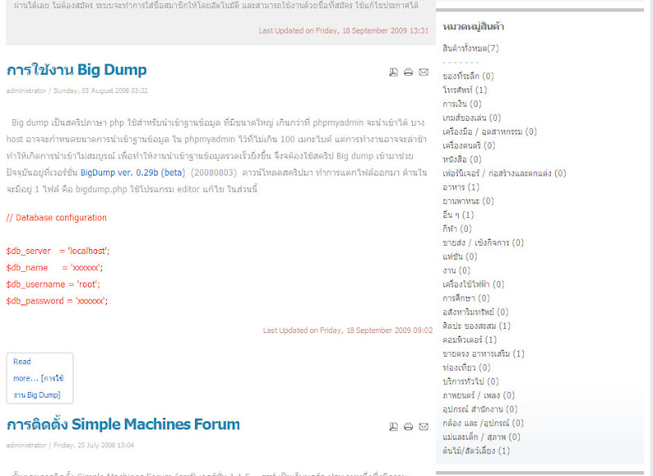Select category 'เกมส์ของเล่น (0)'
The image size is (653, 476).
click(x=472, y=118)
